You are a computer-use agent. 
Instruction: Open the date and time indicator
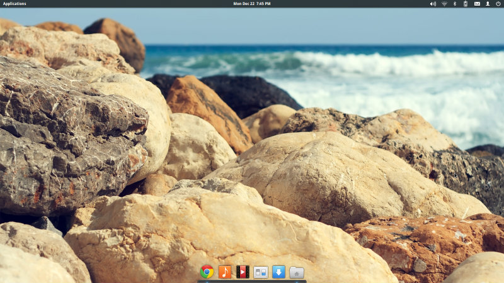pos(251,4)
